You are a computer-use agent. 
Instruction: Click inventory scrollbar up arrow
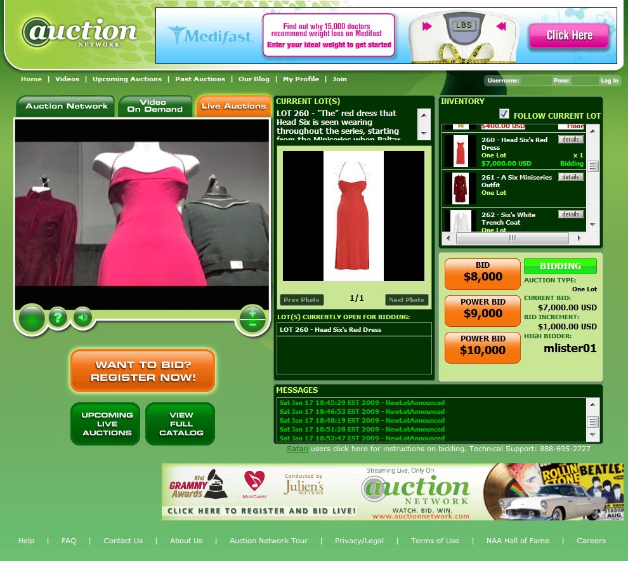pyautogui.click(x=592, y=131)
